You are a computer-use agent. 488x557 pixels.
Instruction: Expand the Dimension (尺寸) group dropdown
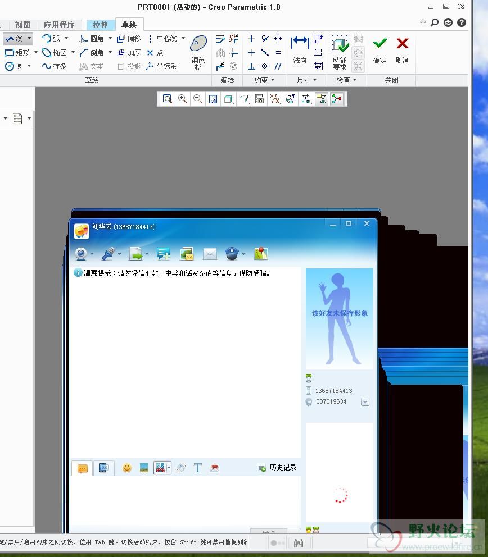pos(306,80)
